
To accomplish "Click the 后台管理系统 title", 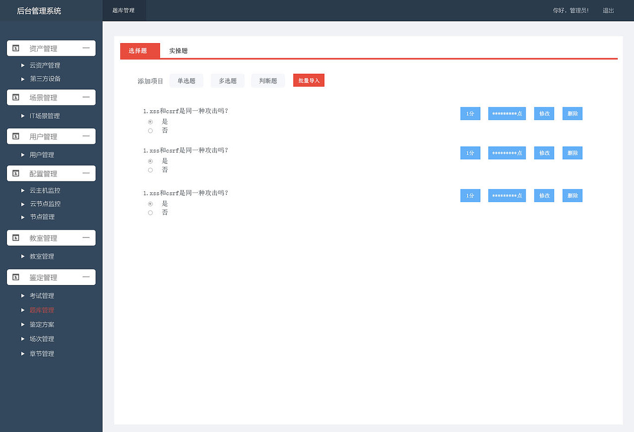I will click(39, 10).
